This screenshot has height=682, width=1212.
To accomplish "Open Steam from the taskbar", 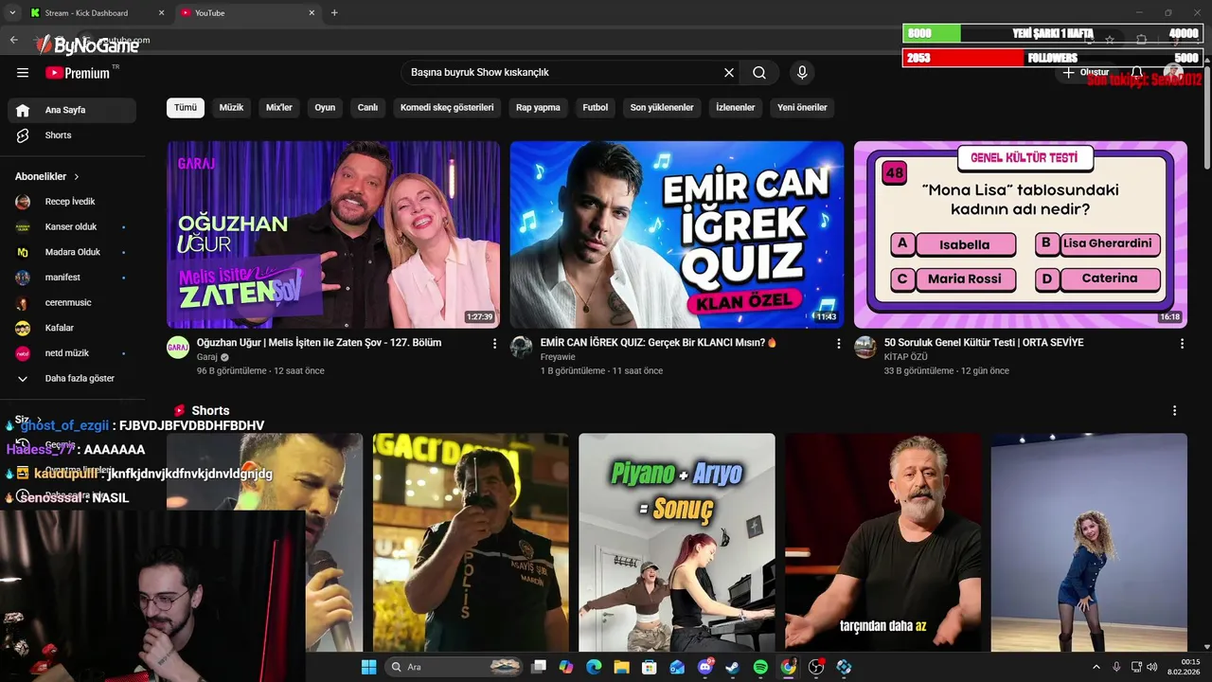I will tap(733, 667).
